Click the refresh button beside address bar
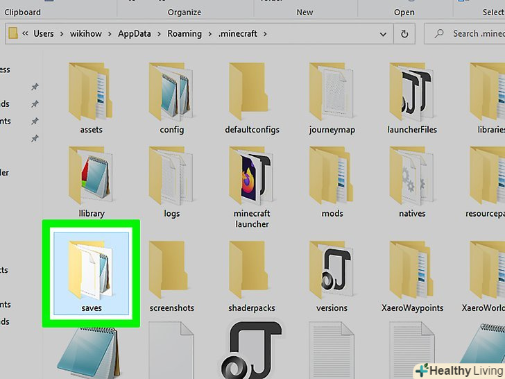Viewport: 505px width, 379px height. click(x=404, y=34)
